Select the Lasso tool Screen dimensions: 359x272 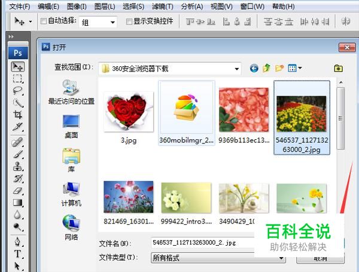pyautogui.click(x=17, y=91)
